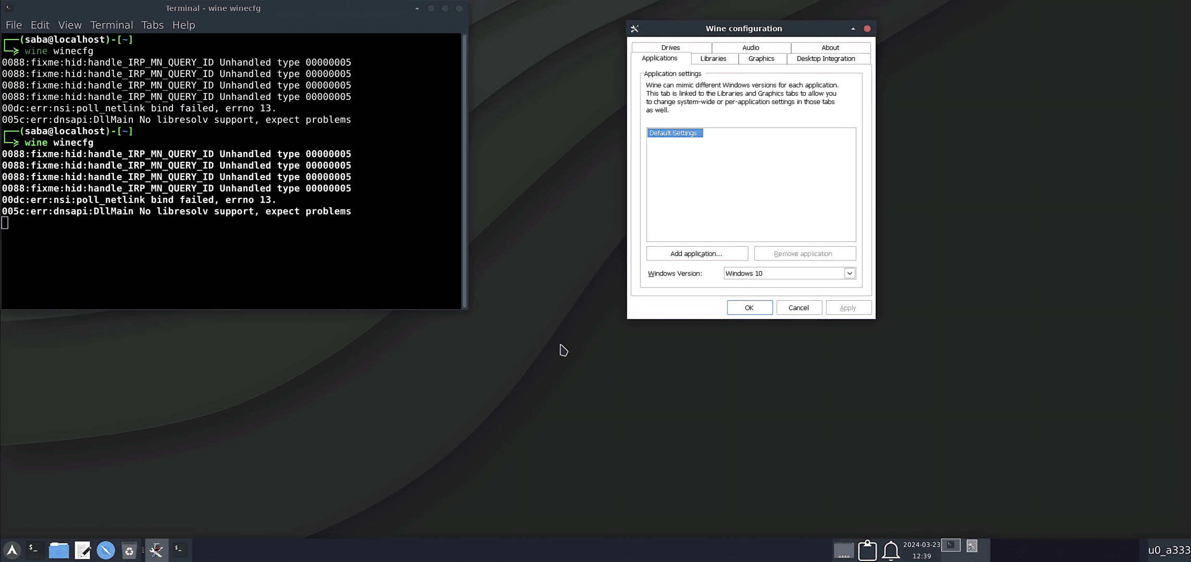Image resolution: width=1191 pixels, height=562 pixels.
Task: Launch the terminal emulator from the panel
Action: click(x=34, y=550)
